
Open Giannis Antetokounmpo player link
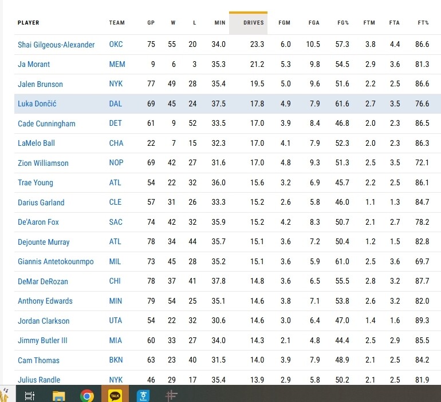[x=56, y=262]
